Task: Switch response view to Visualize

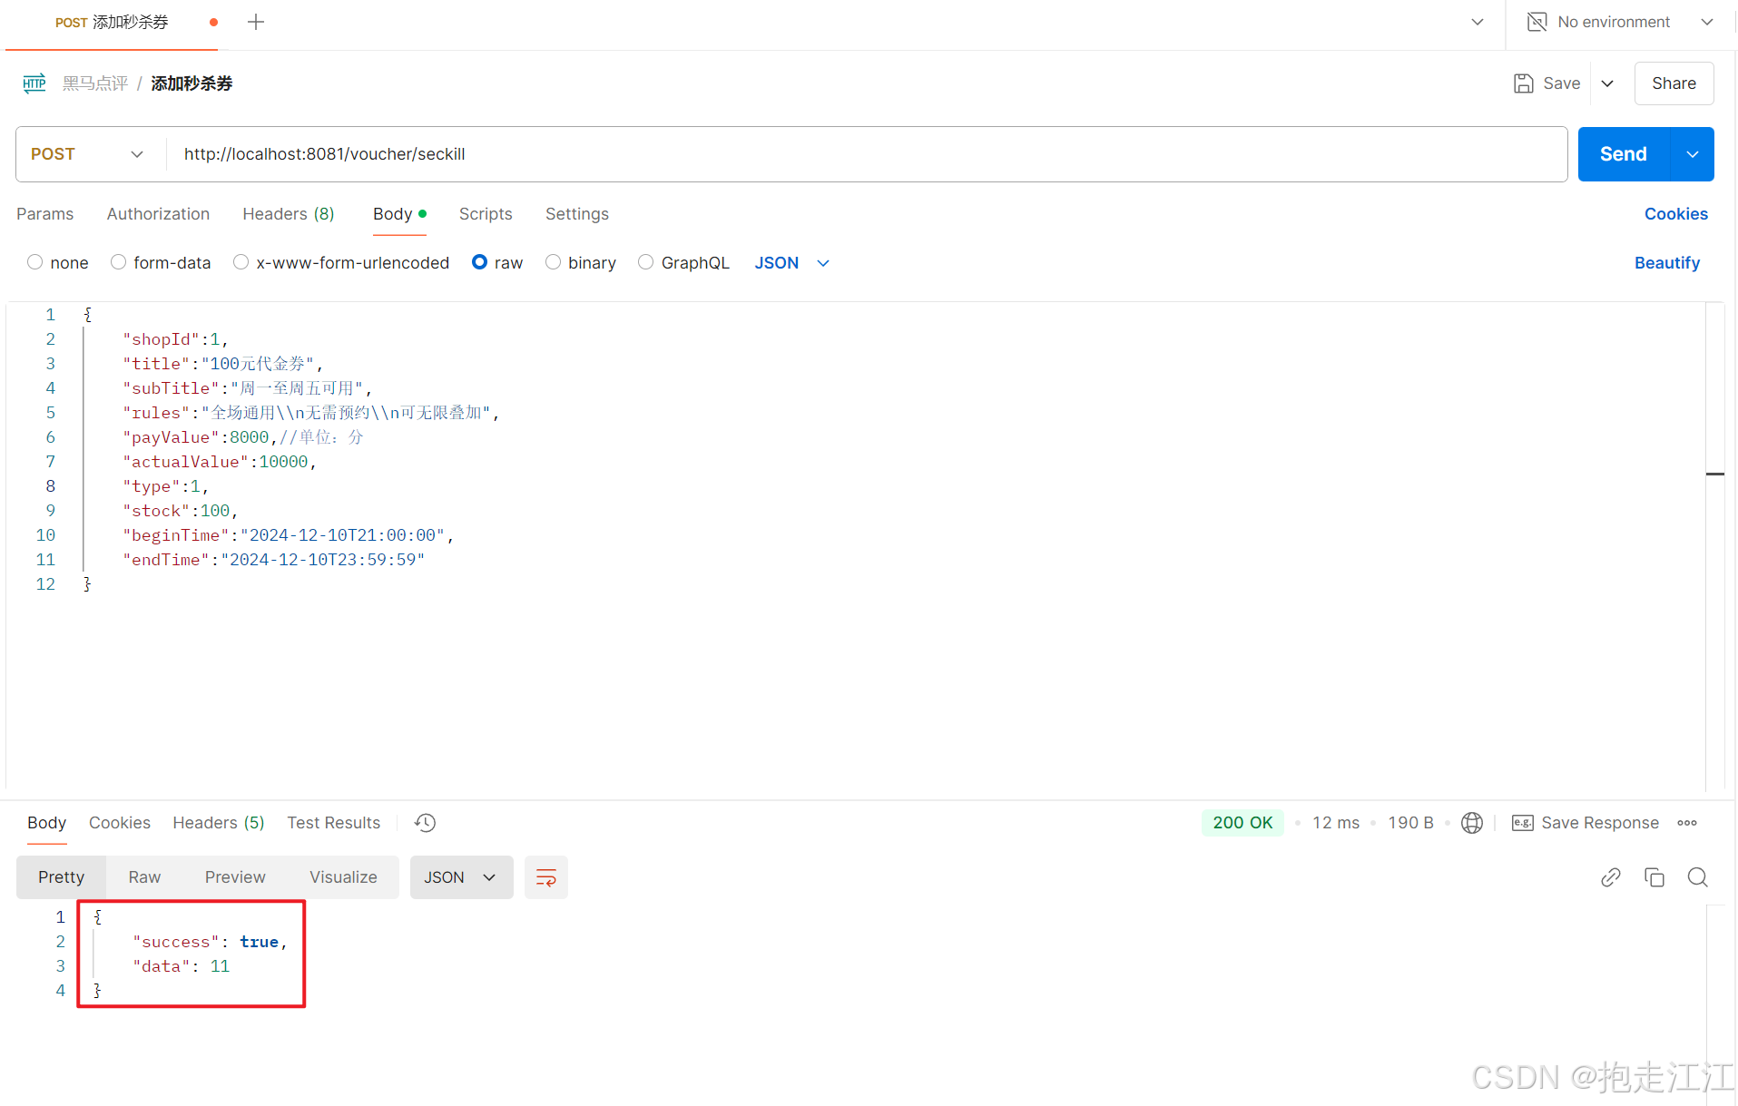Action: [x=343, y=877]
